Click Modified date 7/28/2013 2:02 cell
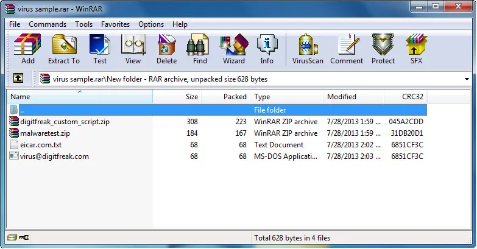Image resolution: width=477 pixels, height=249 pixels. (353, 144)
